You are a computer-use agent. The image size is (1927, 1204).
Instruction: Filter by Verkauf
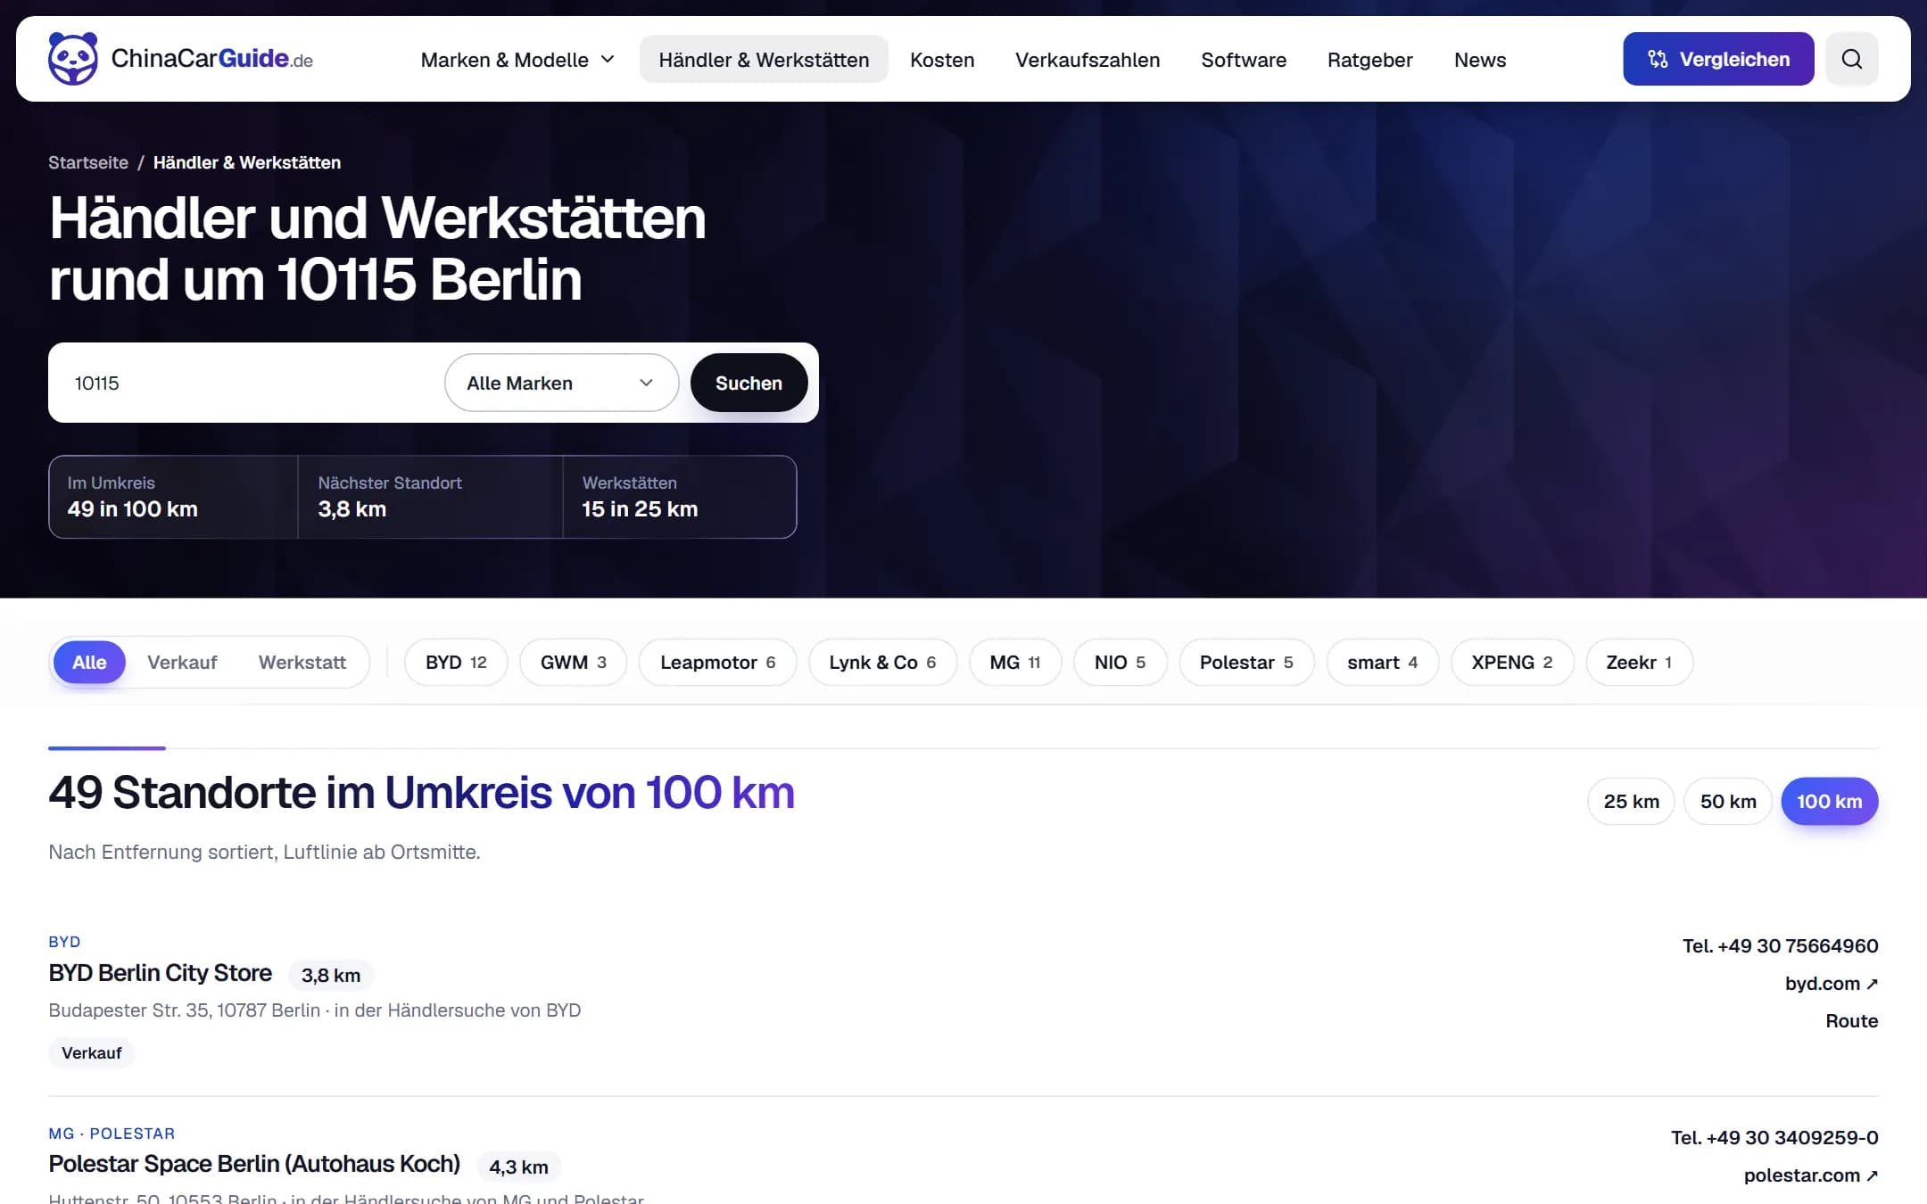182,662
